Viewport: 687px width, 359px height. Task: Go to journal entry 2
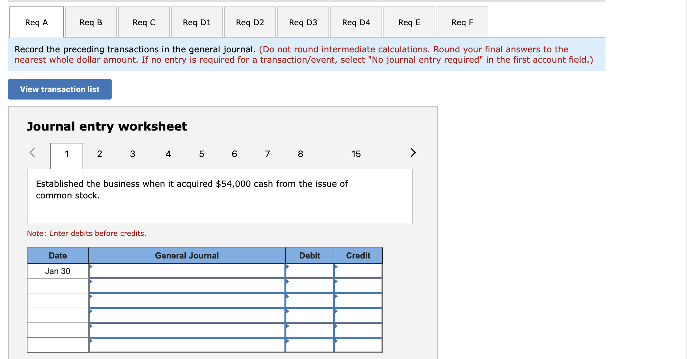(x=100, y=154)
